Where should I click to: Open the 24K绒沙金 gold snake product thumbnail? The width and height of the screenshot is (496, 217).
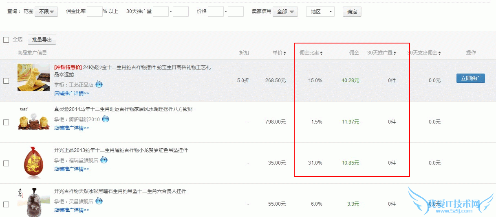34,77
